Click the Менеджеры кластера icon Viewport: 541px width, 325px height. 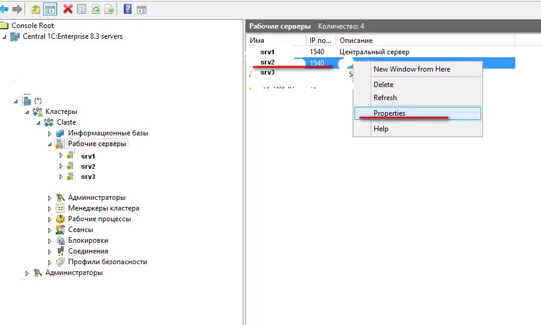coord(60,208)
